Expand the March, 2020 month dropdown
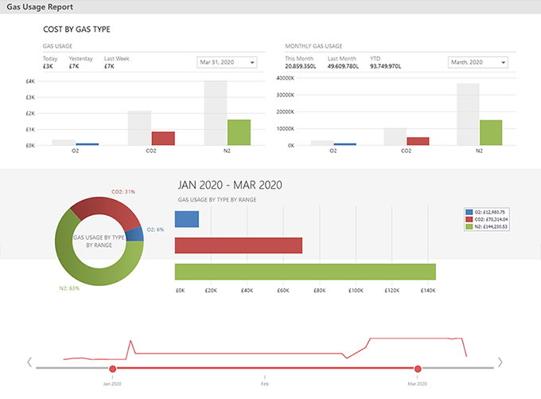Viewport: 541px width, 399px height. tap(477, 62)
